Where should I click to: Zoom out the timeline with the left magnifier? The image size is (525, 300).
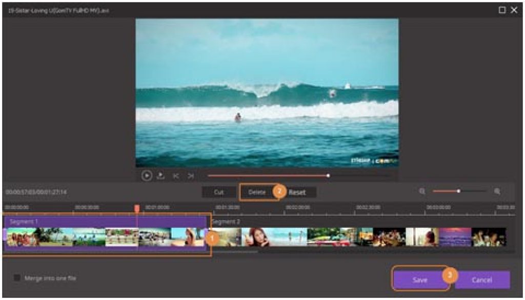(422, 191)
